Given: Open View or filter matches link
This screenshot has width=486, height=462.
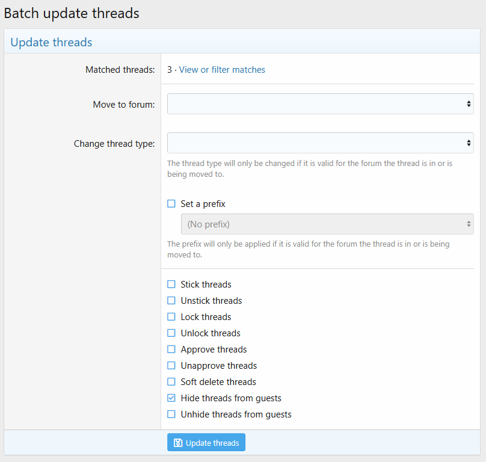Looking at the screenshot, I should pos(222,70).
